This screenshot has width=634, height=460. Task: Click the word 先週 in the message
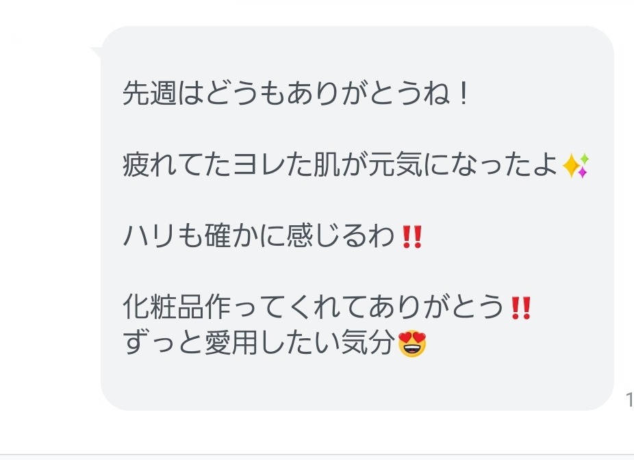click(x=150, y=93)
